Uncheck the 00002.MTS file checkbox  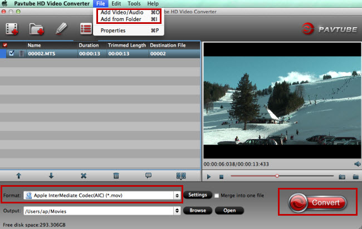click(x=11, y=53)
